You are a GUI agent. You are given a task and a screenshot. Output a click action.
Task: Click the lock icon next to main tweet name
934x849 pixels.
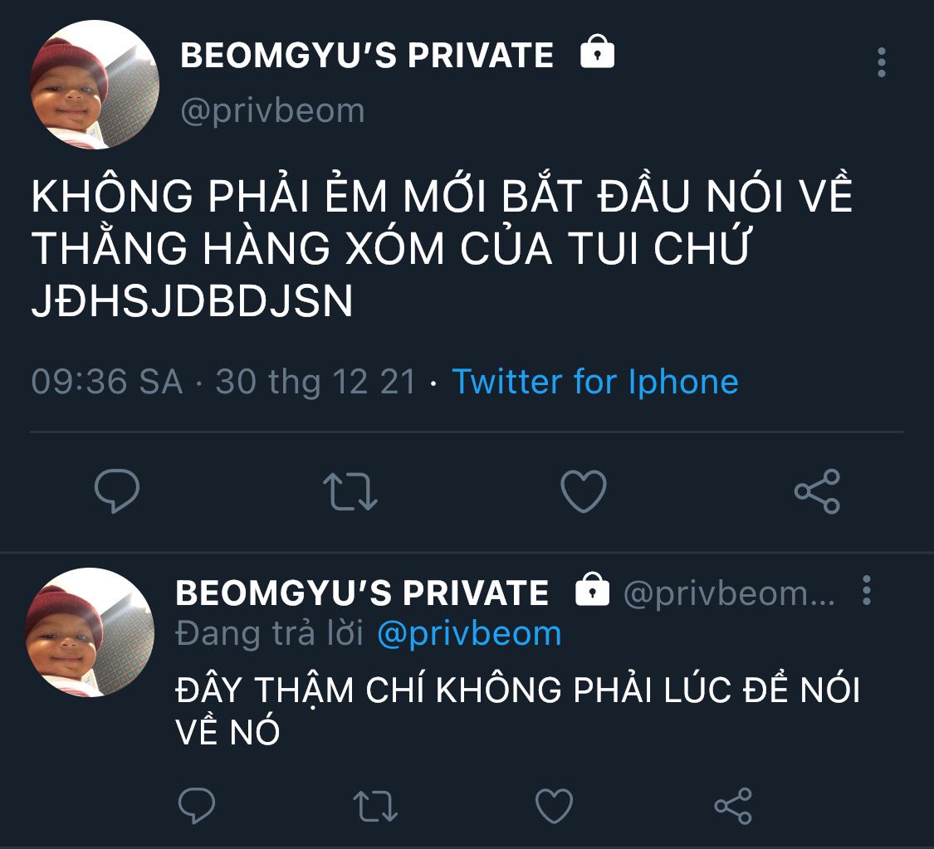point(598,51)
